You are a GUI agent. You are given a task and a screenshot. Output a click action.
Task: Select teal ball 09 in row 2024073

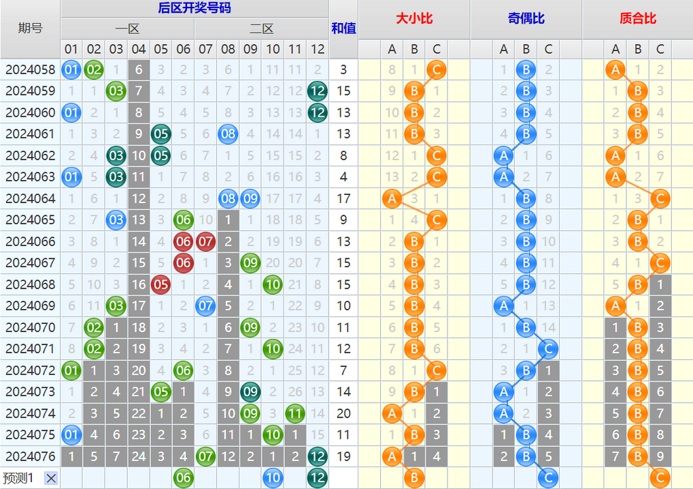pyautogui.click(x=250, y=392)
